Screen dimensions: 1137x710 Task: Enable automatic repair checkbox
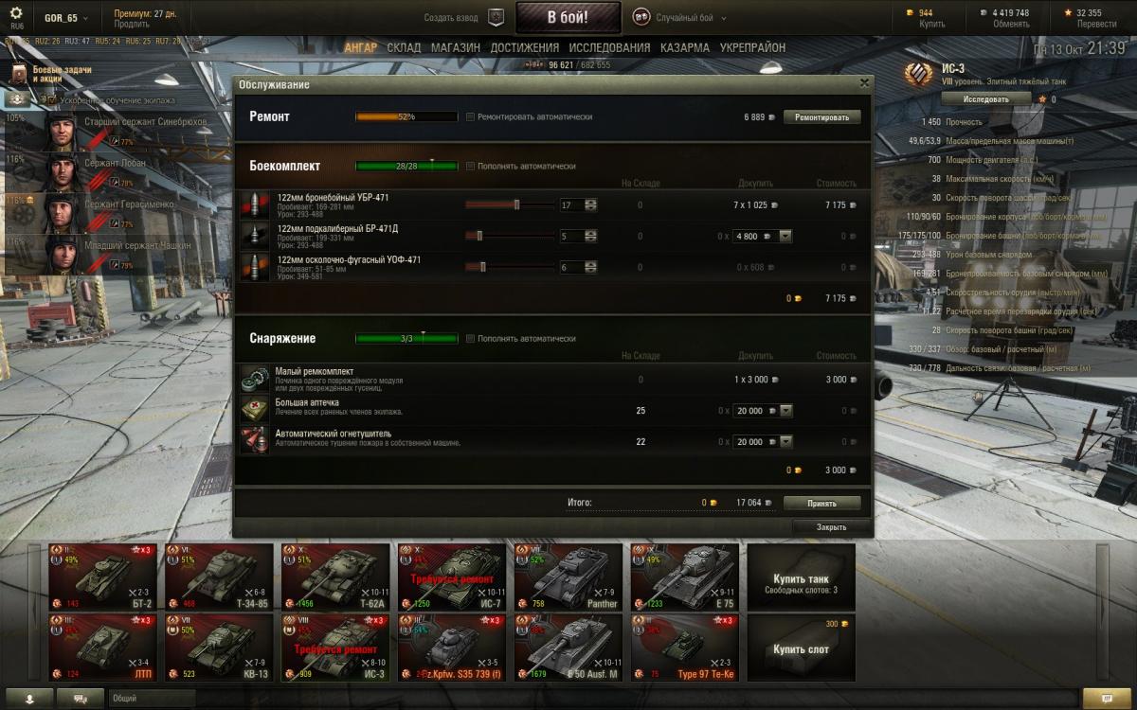click(x=470, y=117)
